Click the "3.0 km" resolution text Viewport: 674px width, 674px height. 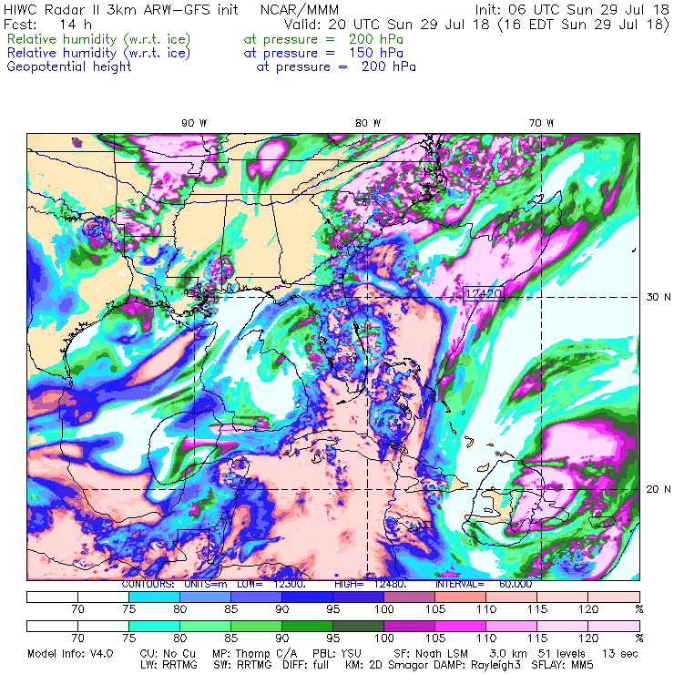pos(508,654)
